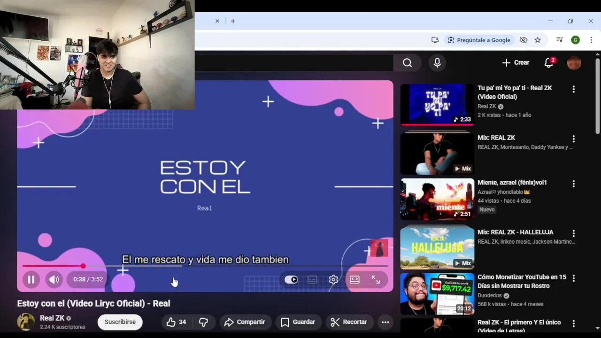This screenshot has width=601, height=338.
Task: Pause the video playback
Action: tap(31, 279)
